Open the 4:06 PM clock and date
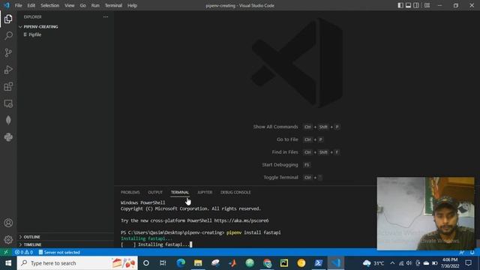This screenshot has width=480, height=270. [450, 263]
